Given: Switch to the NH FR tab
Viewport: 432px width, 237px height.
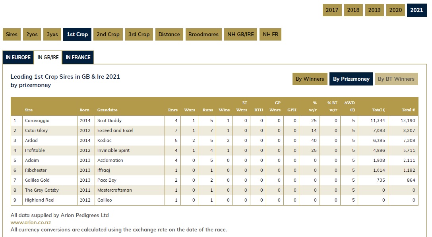Looking at the screenshot, I should click(x=271, y=34).
